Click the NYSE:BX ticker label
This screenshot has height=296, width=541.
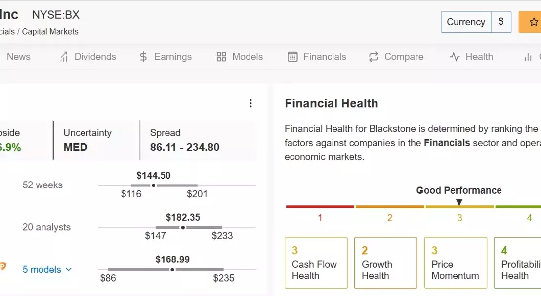pos(55,15)
